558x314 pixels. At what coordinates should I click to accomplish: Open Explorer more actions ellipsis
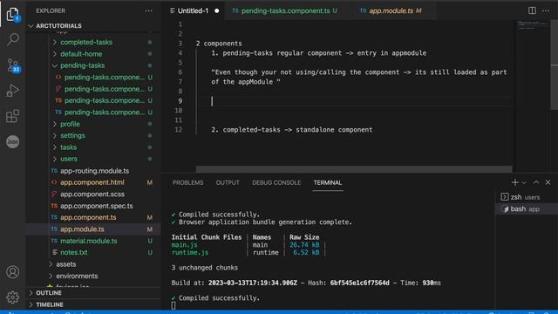pos(149,11)
